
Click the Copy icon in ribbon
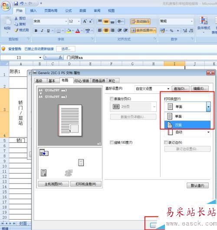click(16, 24)
